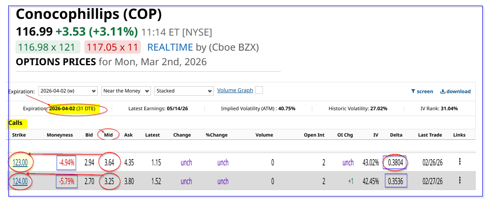This screenshot has width=487, height=199.
Task: Click the Volume Graph link
Action: (235, 90)
